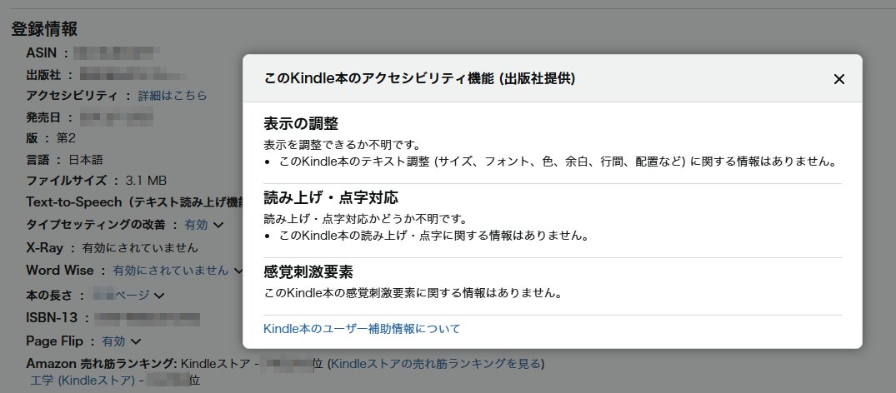
Task: Click Amazon 売れ筋ランキング label
Action: pyautogui.click(x=101, y=363)
